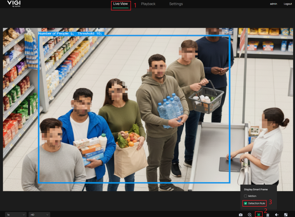The width and height of the screenshot is (295, 217).
Task: Click the admin account label
Action: (274, 4)
